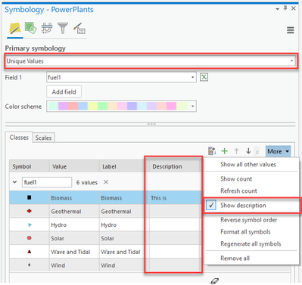The height and width of the screenshot is (285, 302).
Task: Click the fuel1 group heading field
Action: pyautogui.click(x=47, y=182)
